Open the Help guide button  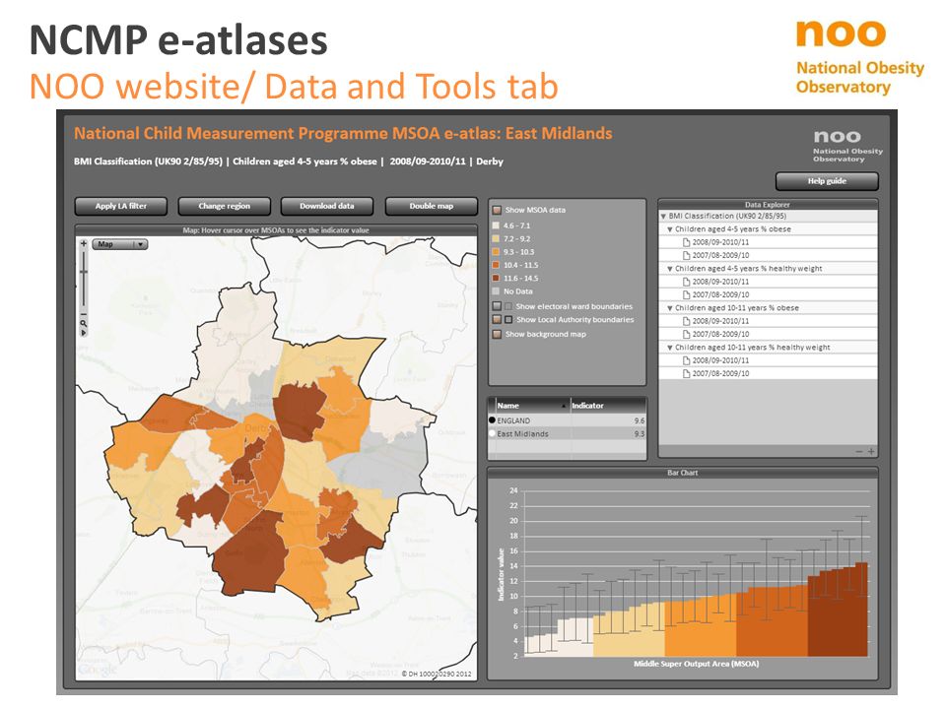pyautogui.click(x=827, y=181)
